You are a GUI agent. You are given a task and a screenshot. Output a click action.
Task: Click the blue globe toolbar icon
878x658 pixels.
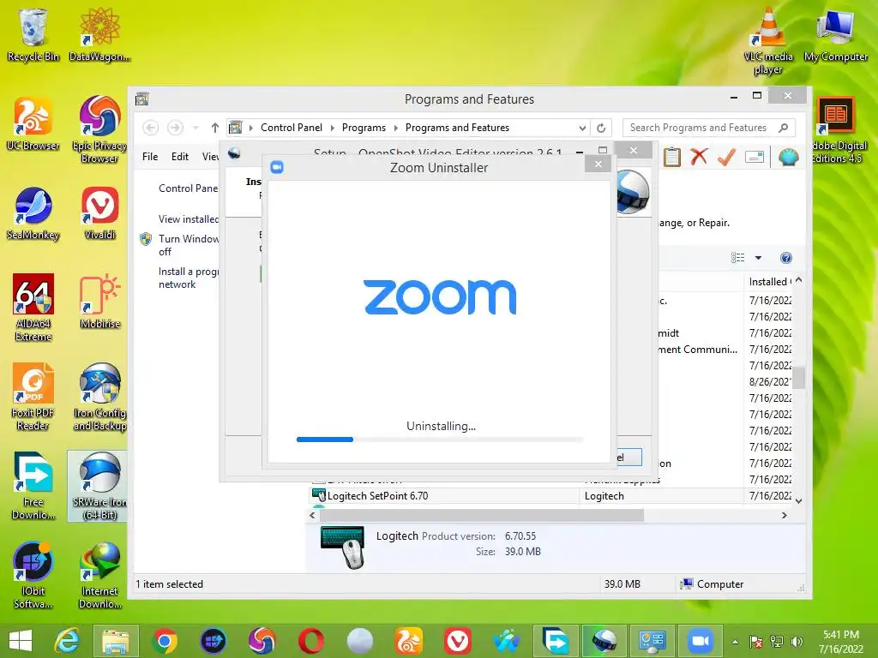click(788, 157)
